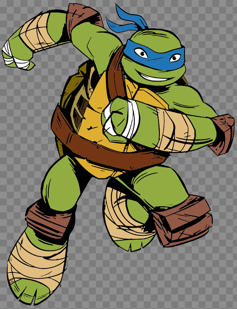The width and height of the screenshot is (237, 309).
Task: Click the blue mask tails above head
Action: [127, 20]
